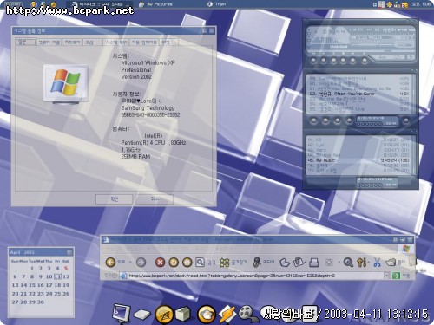This screenshot has height=325, width=434.
Task: Switch to My Pictures taskbar item
Action: click(155, 4)
